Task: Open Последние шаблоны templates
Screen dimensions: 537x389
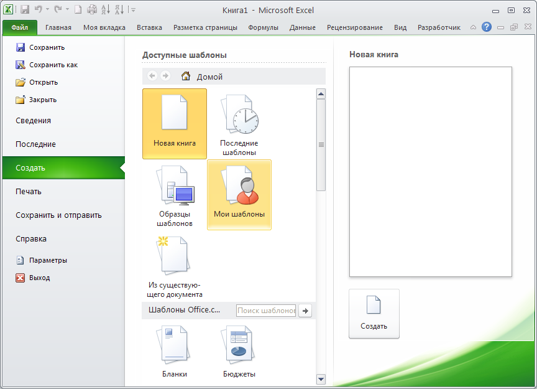Action: coord(239,125)
